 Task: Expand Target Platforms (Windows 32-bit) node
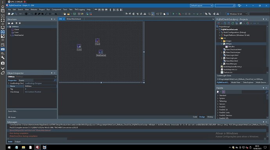pyautogui.click(x=220, y=35)
